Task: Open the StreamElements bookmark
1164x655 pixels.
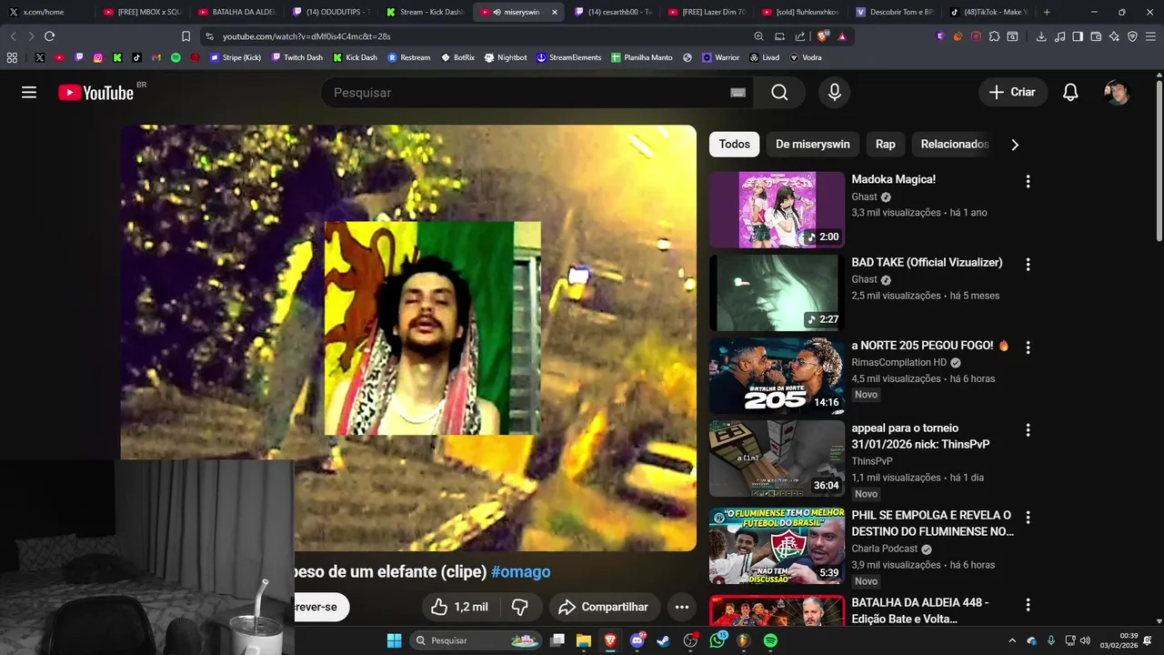Action: (x=568, y=57)
